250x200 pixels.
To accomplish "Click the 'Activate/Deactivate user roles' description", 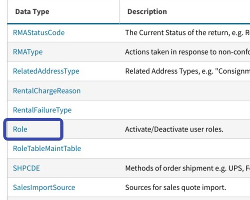I will click(174, 129).
